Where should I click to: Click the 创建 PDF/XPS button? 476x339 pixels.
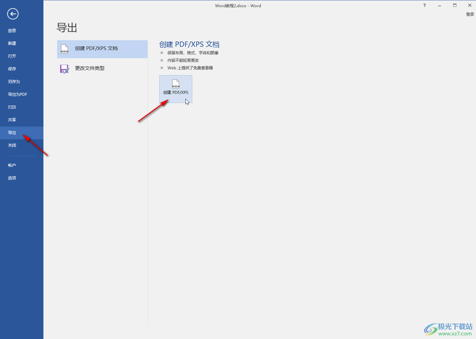(x=176, y=89)
